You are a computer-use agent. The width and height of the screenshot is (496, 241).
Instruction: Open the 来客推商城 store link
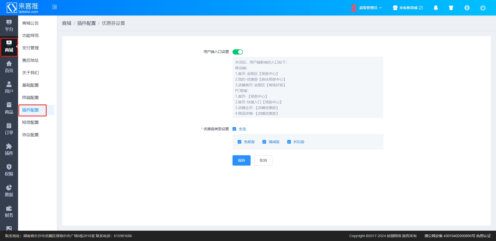point(408,8)
